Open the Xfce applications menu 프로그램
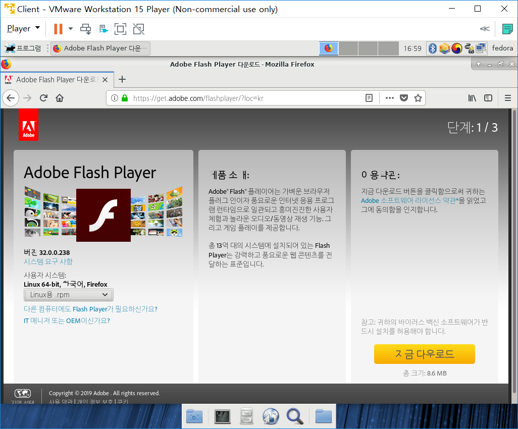 23,48
